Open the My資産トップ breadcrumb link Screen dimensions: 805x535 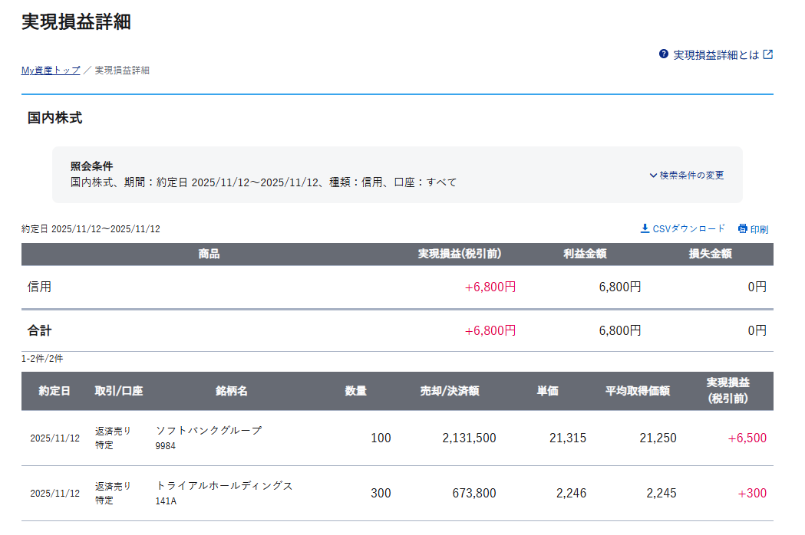(x=51, y=70)
